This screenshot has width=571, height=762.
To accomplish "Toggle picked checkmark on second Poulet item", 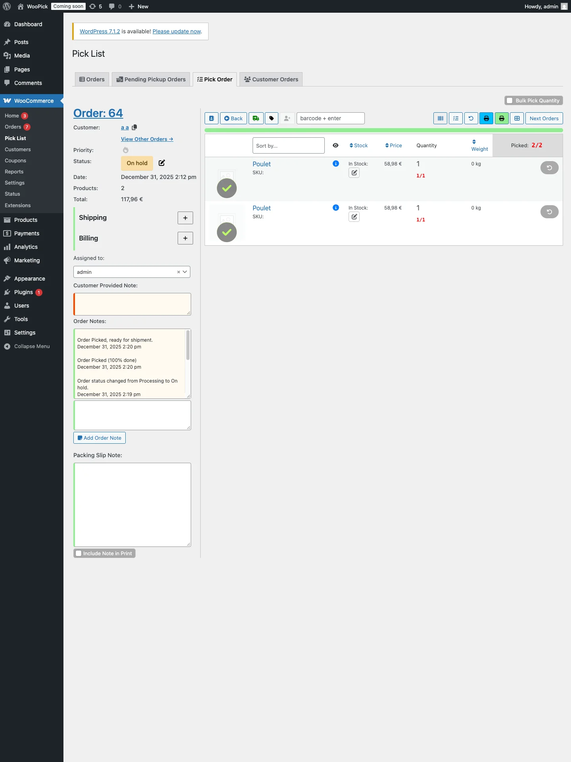I will (227, 232).
